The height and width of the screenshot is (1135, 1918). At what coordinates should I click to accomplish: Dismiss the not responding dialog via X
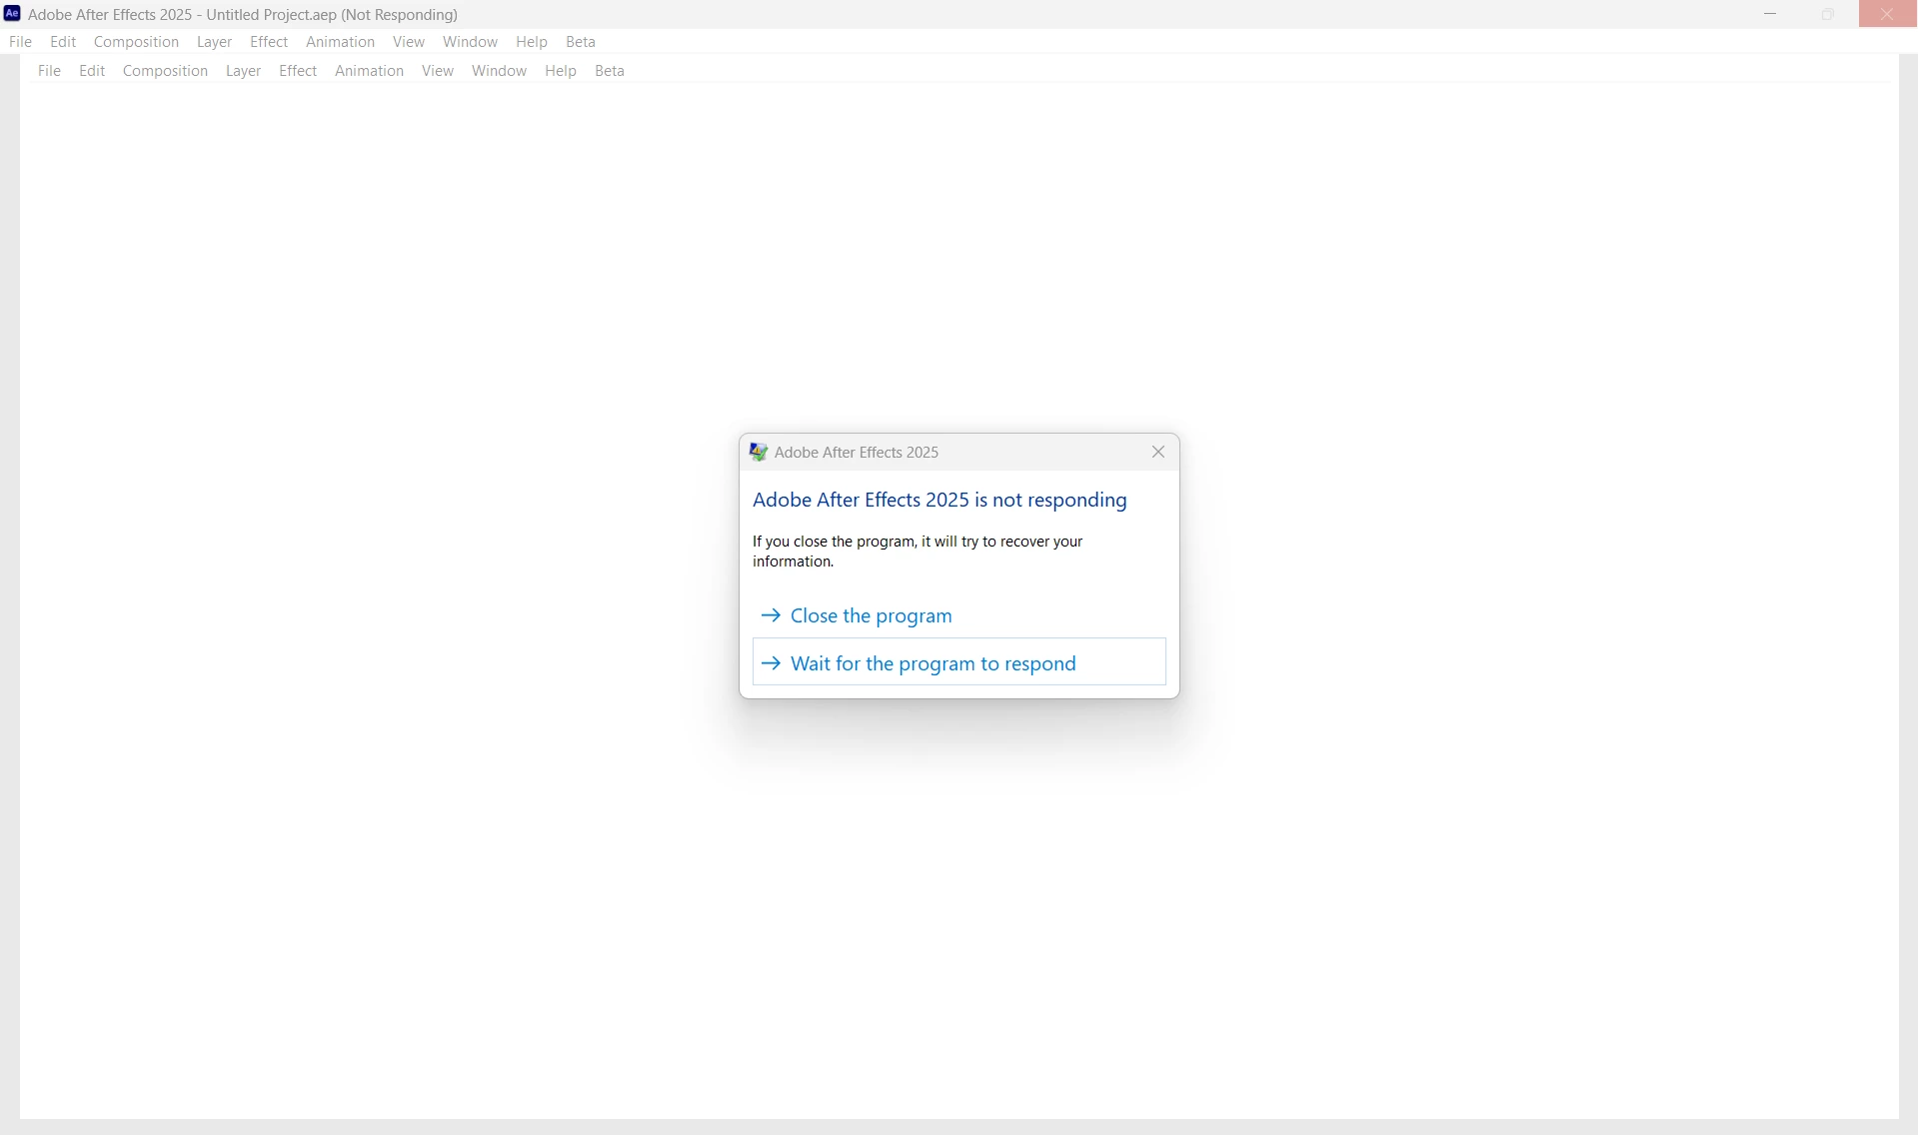point(1158,452)
